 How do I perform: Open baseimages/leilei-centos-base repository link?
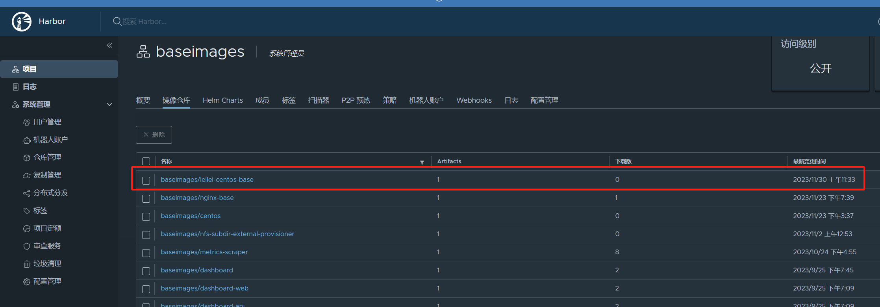(x=207, y=179)
